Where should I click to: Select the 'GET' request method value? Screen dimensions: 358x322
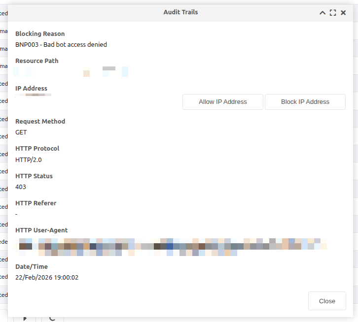pyautogui.click(x=21, y=132)
